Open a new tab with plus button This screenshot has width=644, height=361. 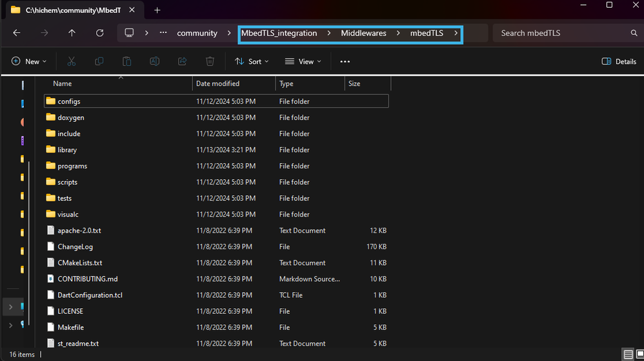[x=157, y=10]
